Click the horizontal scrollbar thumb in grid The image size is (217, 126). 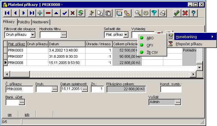(x=20, y=74)
